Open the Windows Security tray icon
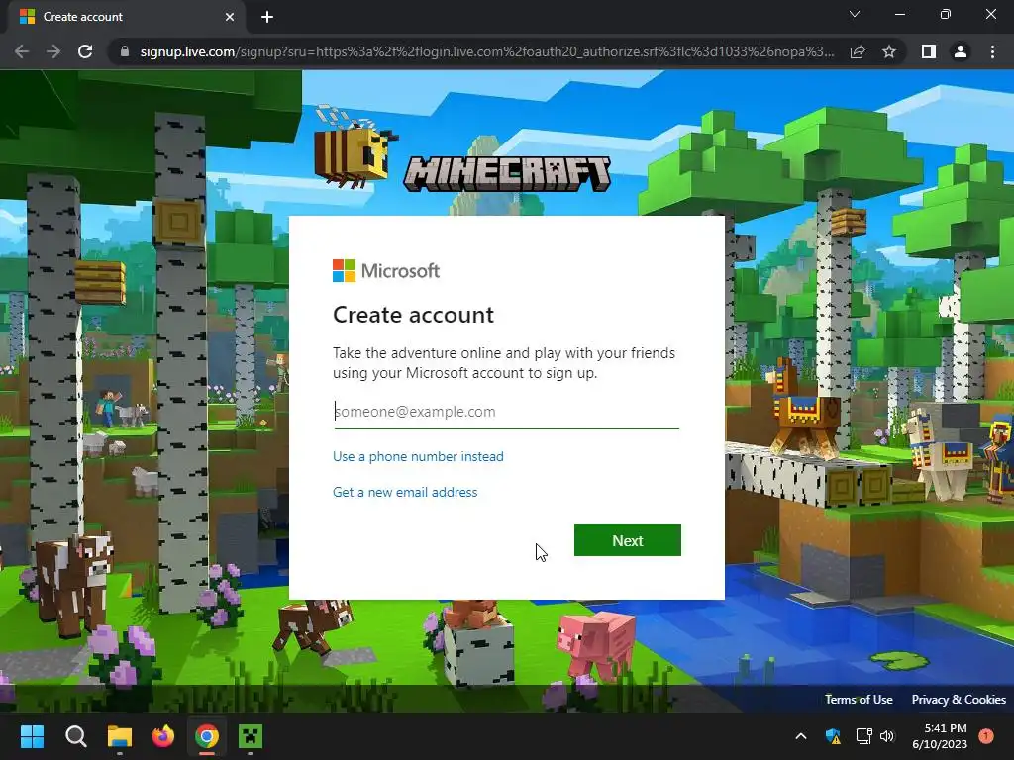 (x=833, y=736)
